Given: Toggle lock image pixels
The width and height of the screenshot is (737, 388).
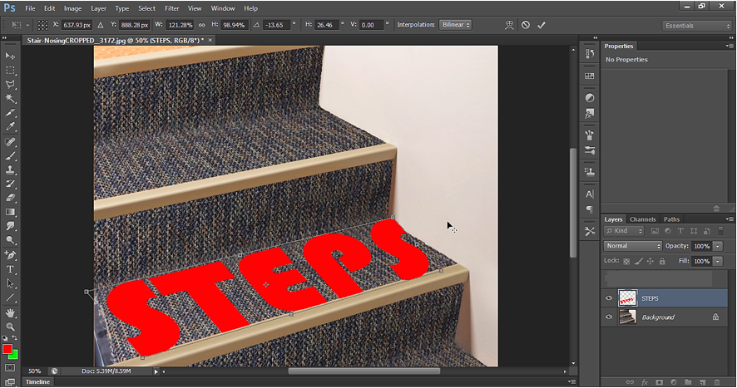Looking at the screenshot, I should [638, 261].
